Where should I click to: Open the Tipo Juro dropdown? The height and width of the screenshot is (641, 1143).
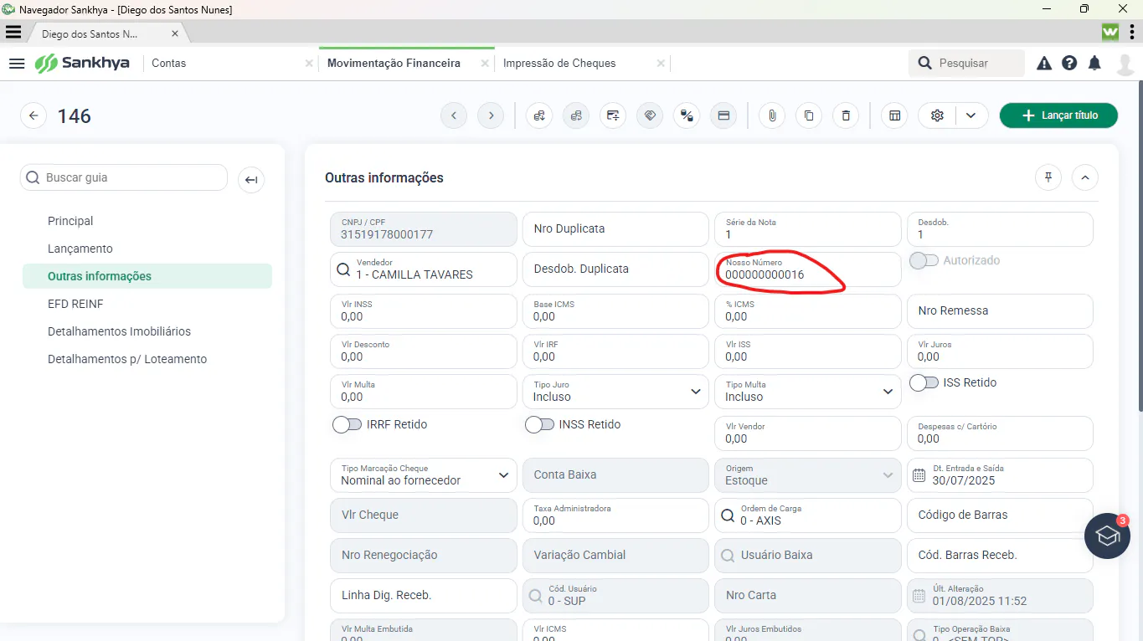pyautogui.click(x=615, y=392)
